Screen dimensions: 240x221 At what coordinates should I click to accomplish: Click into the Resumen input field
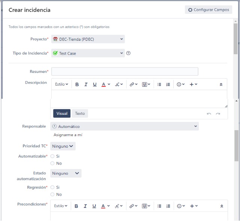click(125, 71)
